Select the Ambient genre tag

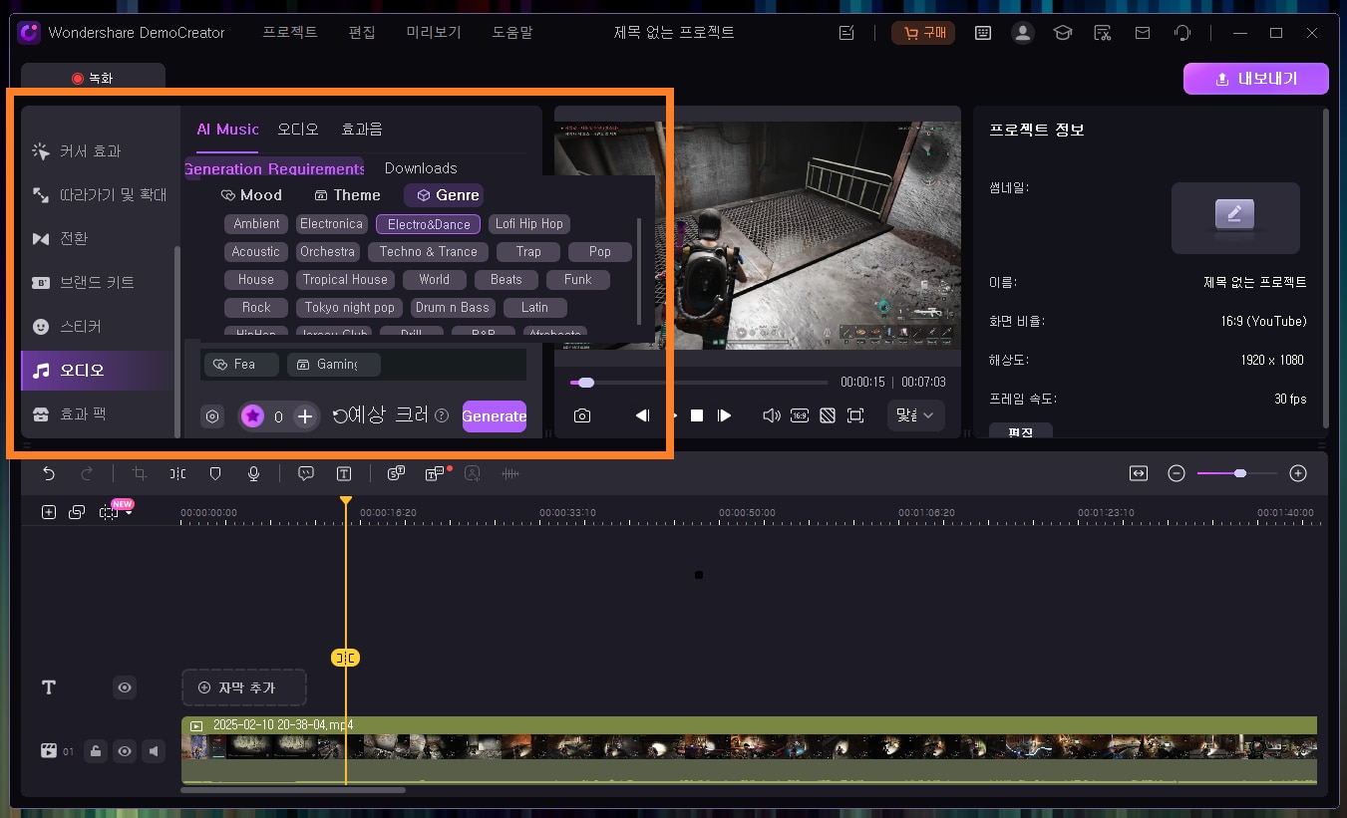[x=257, y=224]
